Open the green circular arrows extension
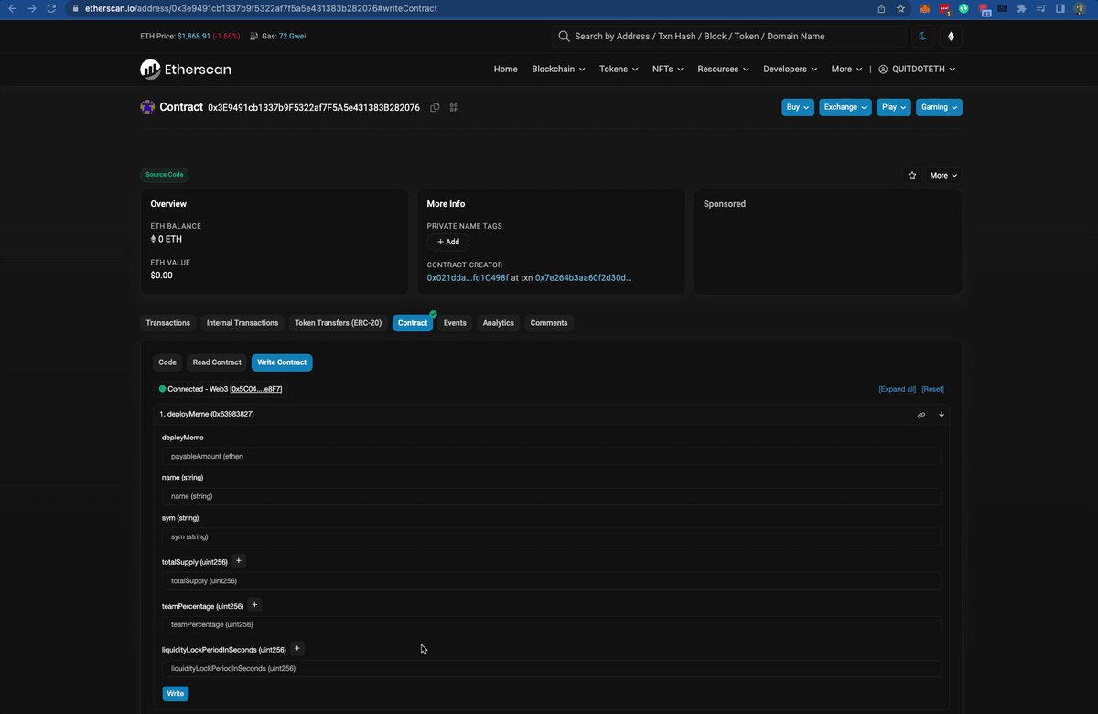Viewport: 1098px width, 714px height. point(964,8)
